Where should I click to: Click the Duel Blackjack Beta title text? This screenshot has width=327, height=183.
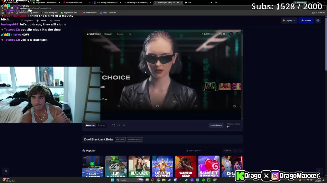click(98, 139)
